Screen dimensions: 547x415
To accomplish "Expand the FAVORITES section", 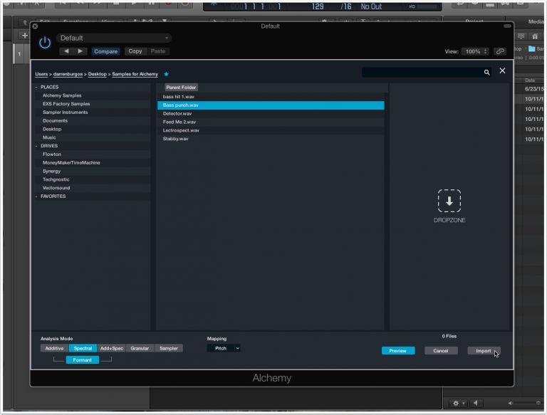I will point(36,196).
